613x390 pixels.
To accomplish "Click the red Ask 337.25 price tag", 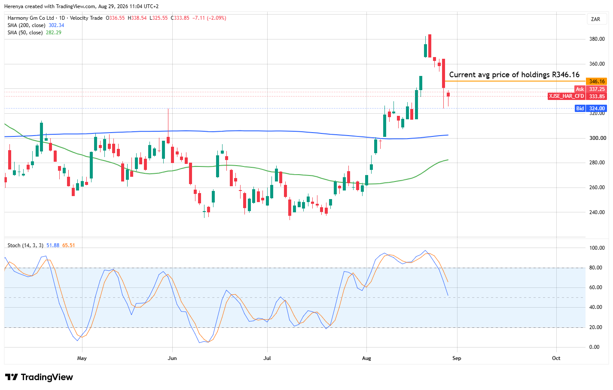I will point(591,89).
